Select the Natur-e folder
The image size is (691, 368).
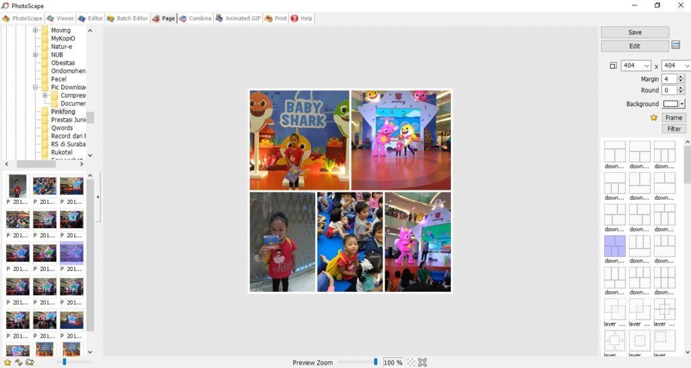pyautogui.click(x=61, y=47)
